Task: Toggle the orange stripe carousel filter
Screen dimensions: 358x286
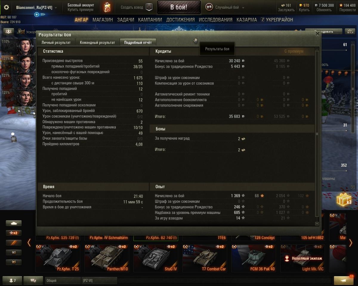Action: (x=14, y=243)
